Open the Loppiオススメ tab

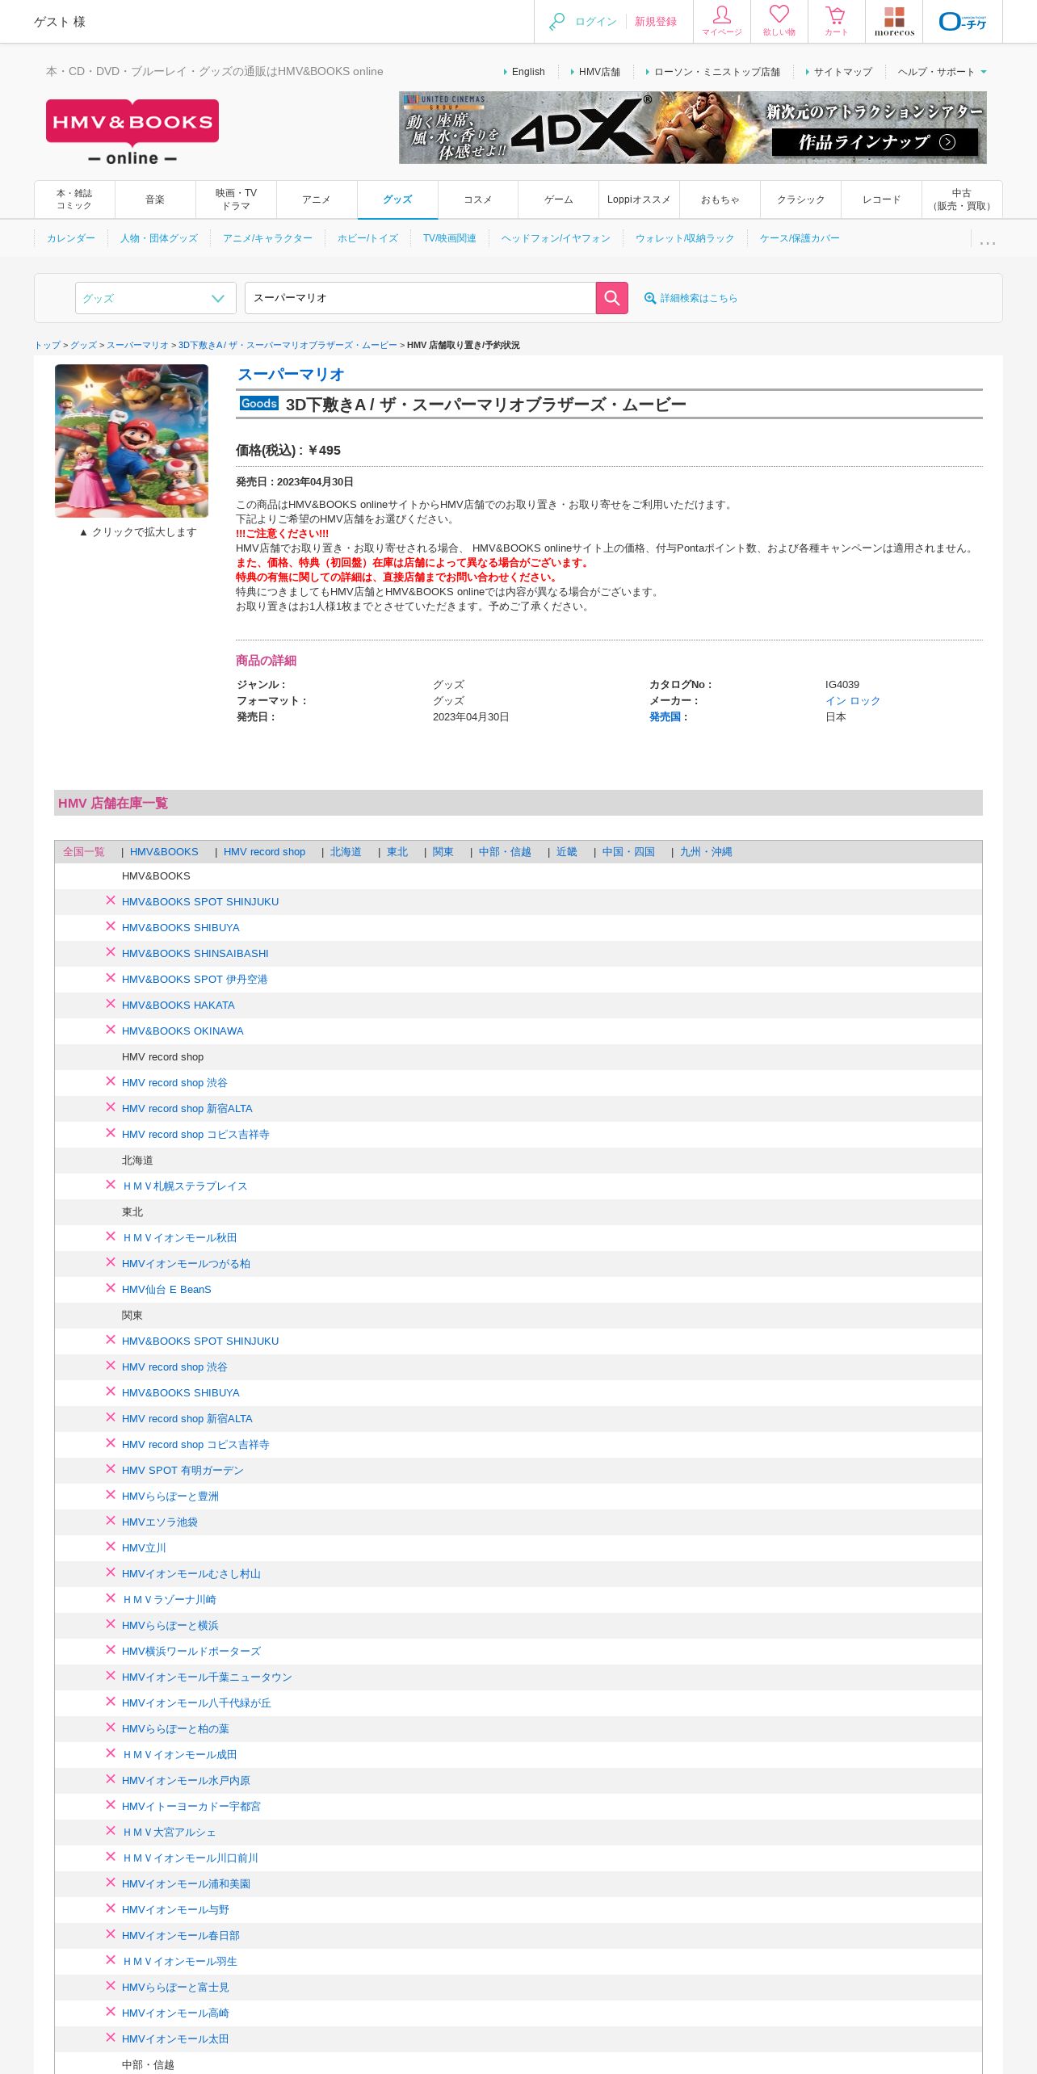639,199
